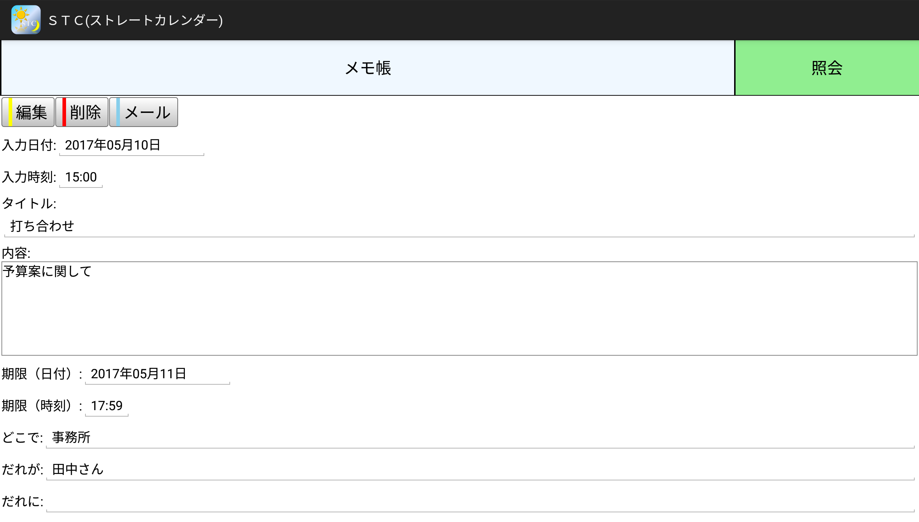Tap the app title STC(ストレートカレンダー)
Image resolution: width=919 pixels, height=522 pixels.
point(136,20)
